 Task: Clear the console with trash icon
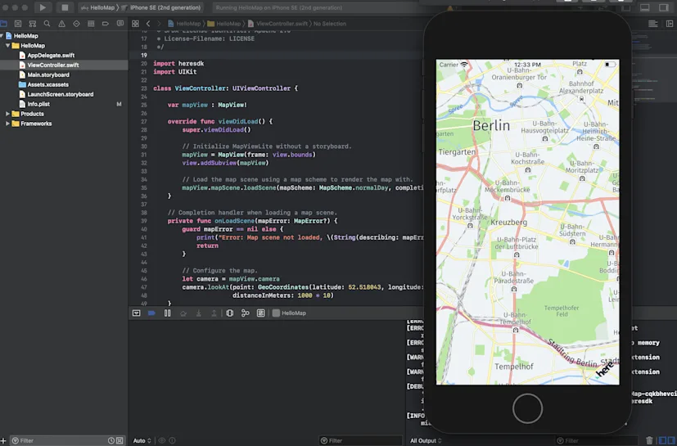tap(649, 440)
